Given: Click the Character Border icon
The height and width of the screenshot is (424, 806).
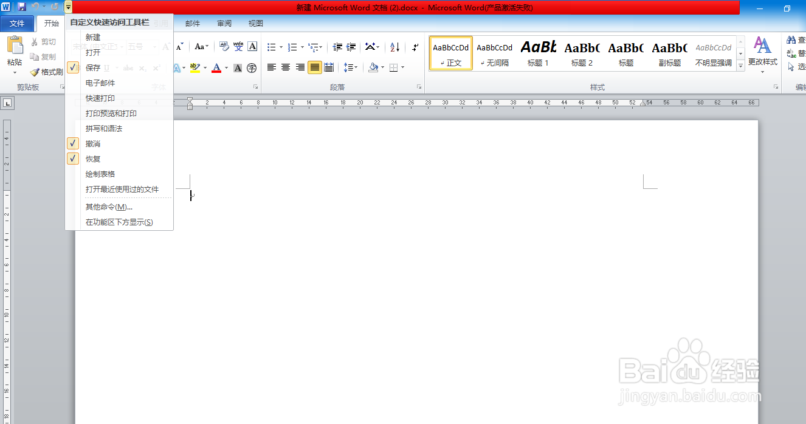Looking at the screenshot, I should pos(252,47).
